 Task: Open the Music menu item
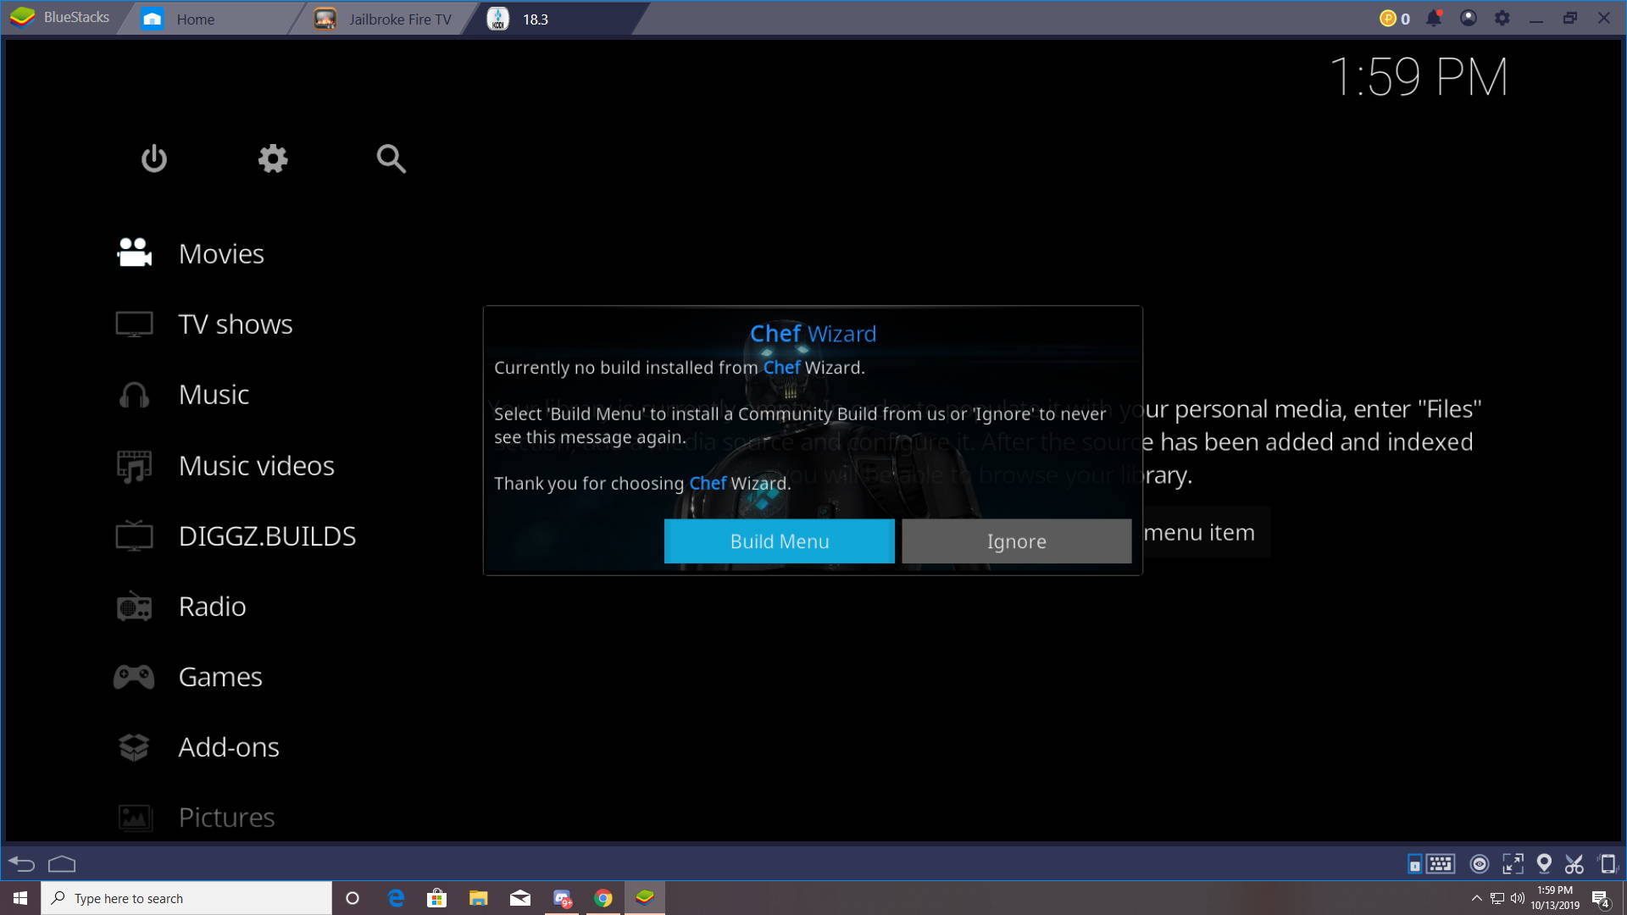[x=214, y=395]
